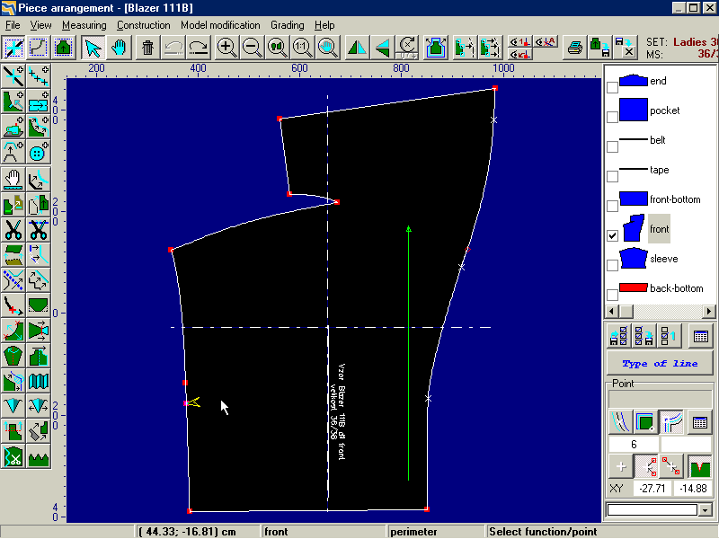
Task: Check the 'tape' piece checkbox
Action: click(612, 176)
